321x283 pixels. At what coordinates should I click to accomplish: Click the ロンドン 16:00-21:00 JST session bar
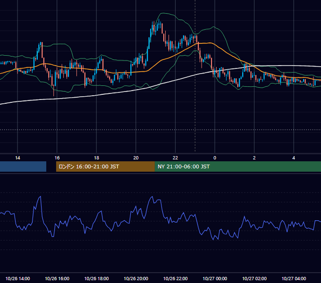[x=105, y=166]
